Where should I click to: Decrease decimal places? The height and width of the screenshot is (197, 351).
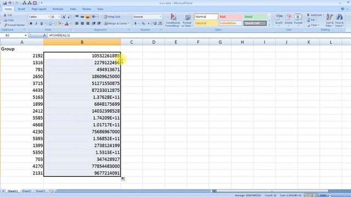click(160, 24)
